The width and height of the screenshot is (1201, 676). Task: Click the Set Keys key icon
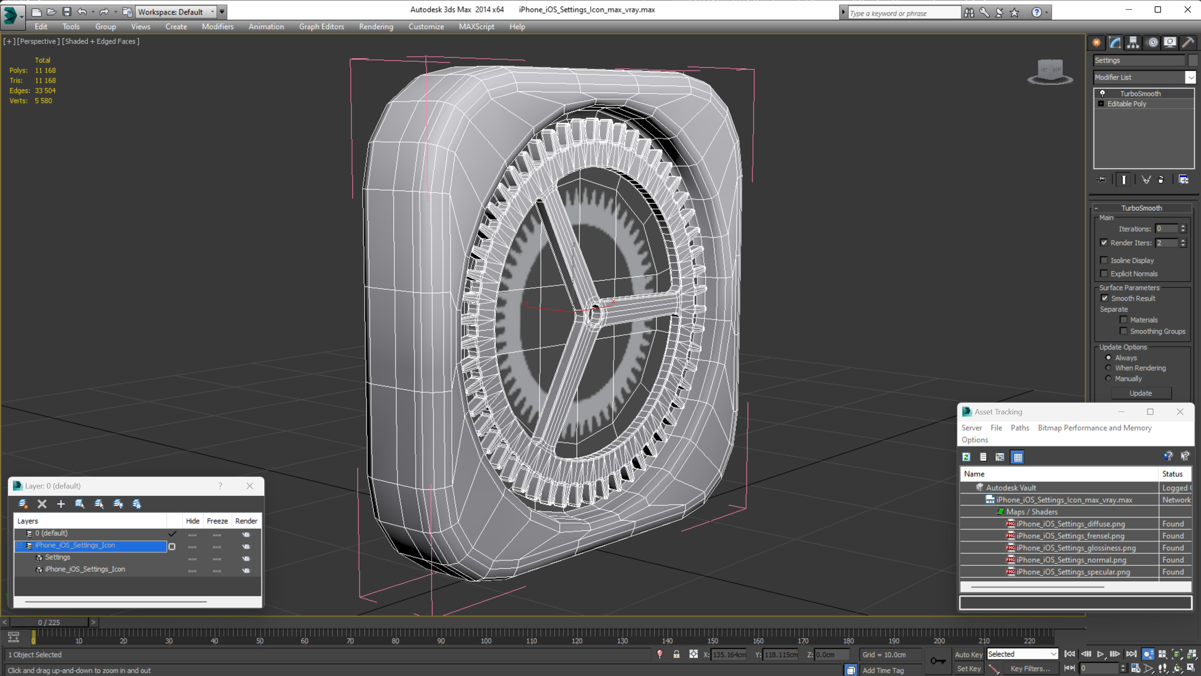coord(938,660)
